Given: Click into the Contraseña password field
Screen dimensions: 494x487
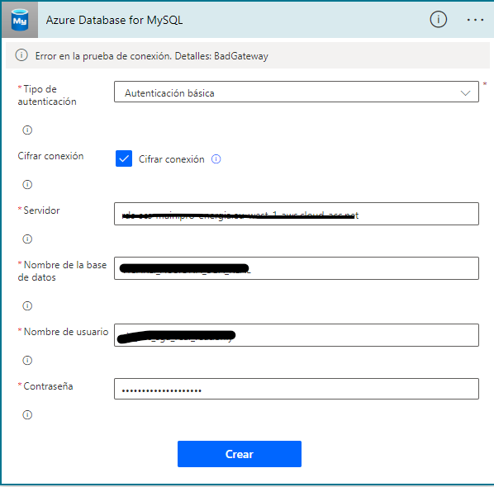Looking at the screenshot, I should [297, 389].
